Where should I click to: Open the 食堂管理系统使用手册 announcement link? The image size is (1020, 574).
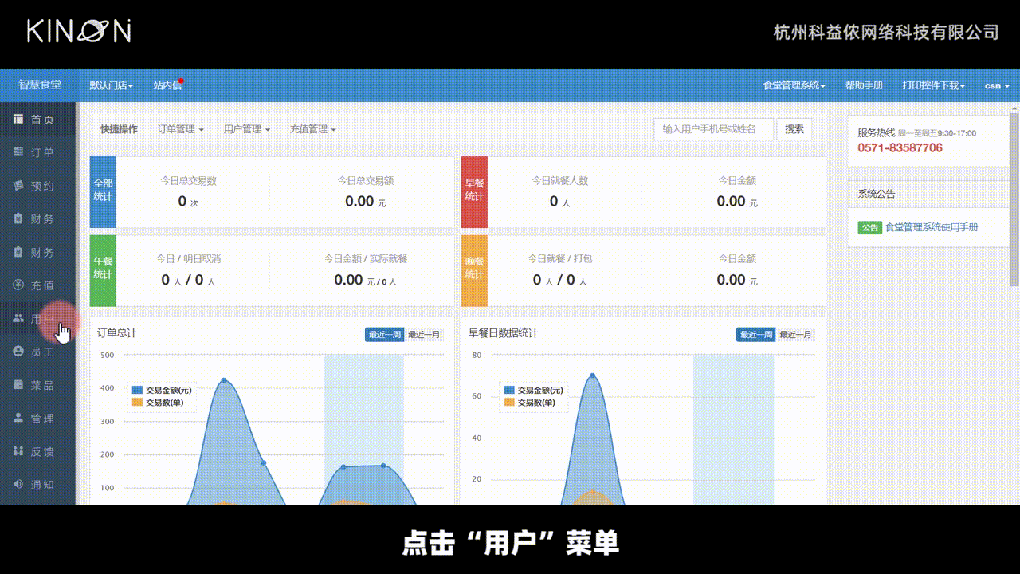(932, 227)
